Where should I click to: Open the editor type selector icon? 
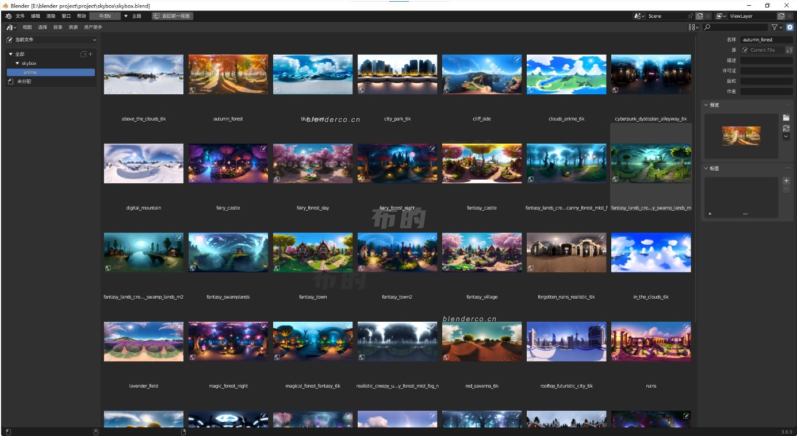[x=11, y=27]
